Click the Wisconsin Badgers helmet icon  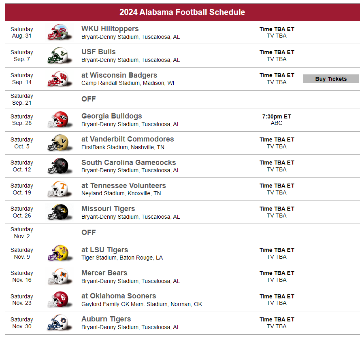click(x=59, y=79)
